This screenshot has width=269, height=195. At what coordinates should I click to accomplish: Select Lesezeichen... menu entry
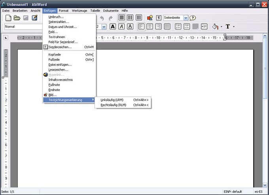[x=69, y=70]
